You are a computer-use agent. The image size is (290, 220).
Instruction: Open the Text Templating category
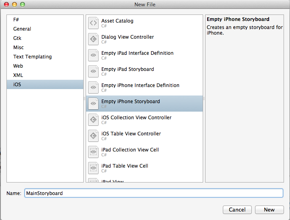point(32,57)
